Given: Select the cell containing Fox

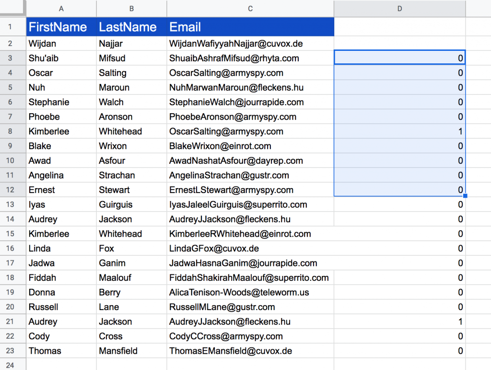Looking at the screenshot, I should tap(131, 248).
